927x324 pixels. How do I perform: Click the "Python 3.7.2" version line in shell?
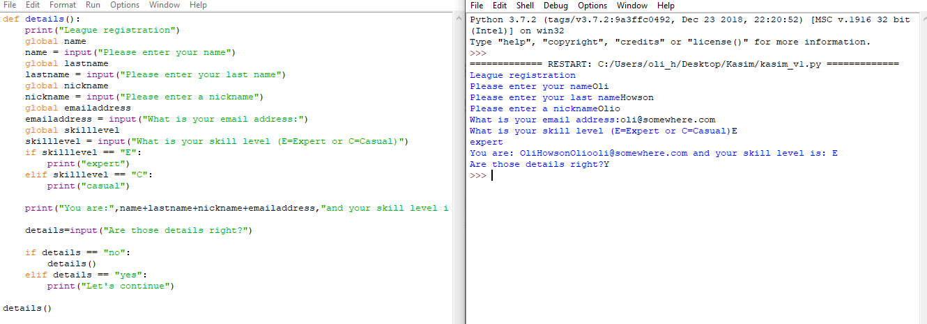690,20
